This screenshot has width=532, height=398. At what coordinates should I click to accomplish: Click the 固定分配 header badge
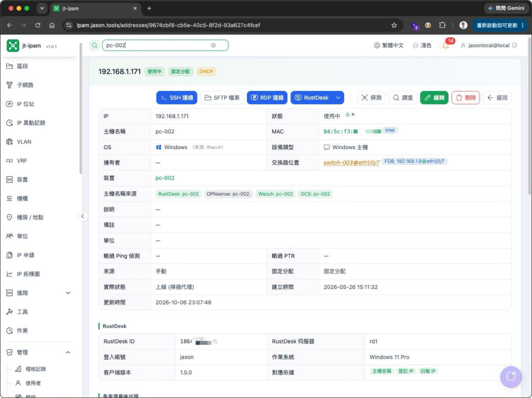[180, 72]
